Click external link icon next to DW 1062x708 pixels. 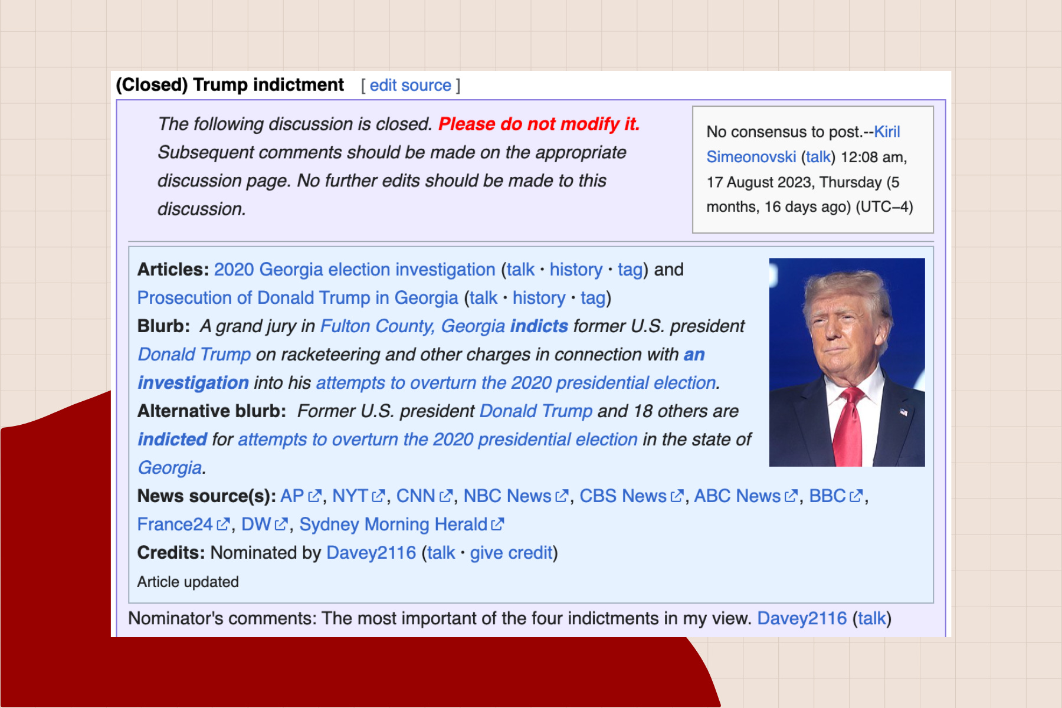coord(281,525)
